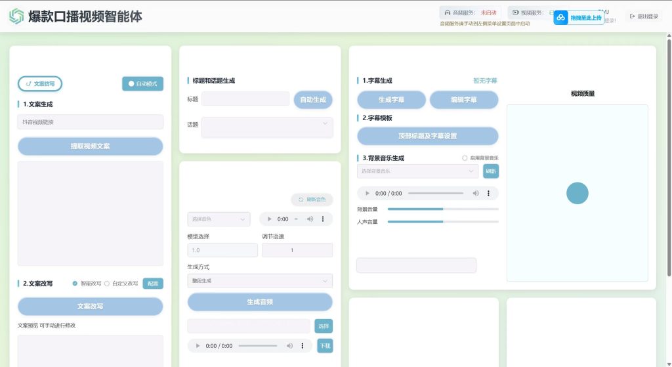Click the 文案改写 button
The height and width of the screenshot is (367, 672).
[90, 306]
